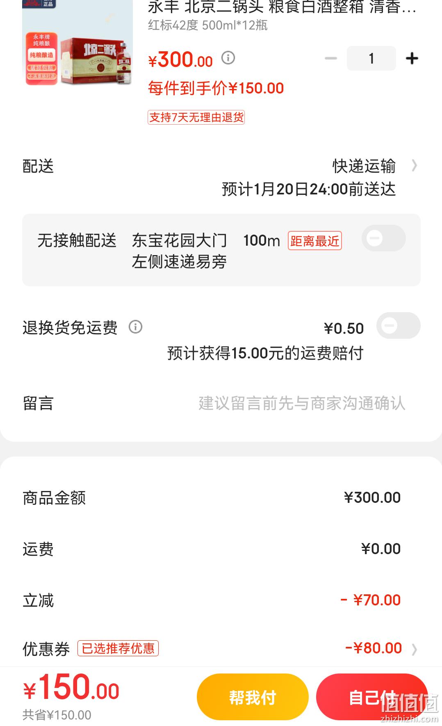Tap the 已选推荐优惠 coupon tag

(x=118, y=648)
